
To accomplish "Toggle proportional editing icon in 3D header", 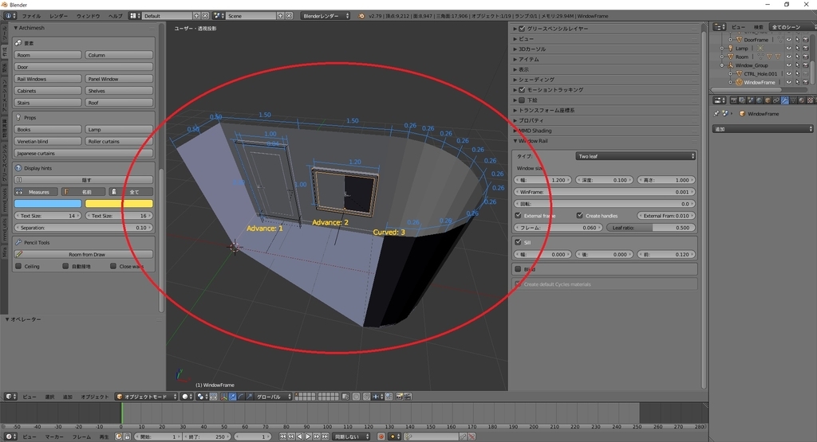I will pos(357,397).
